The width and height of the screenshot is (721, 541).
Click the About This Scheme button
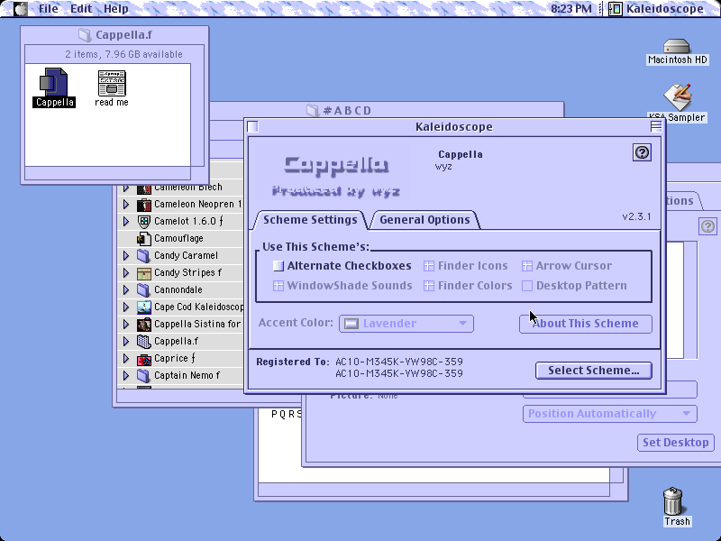pos(585,324)
